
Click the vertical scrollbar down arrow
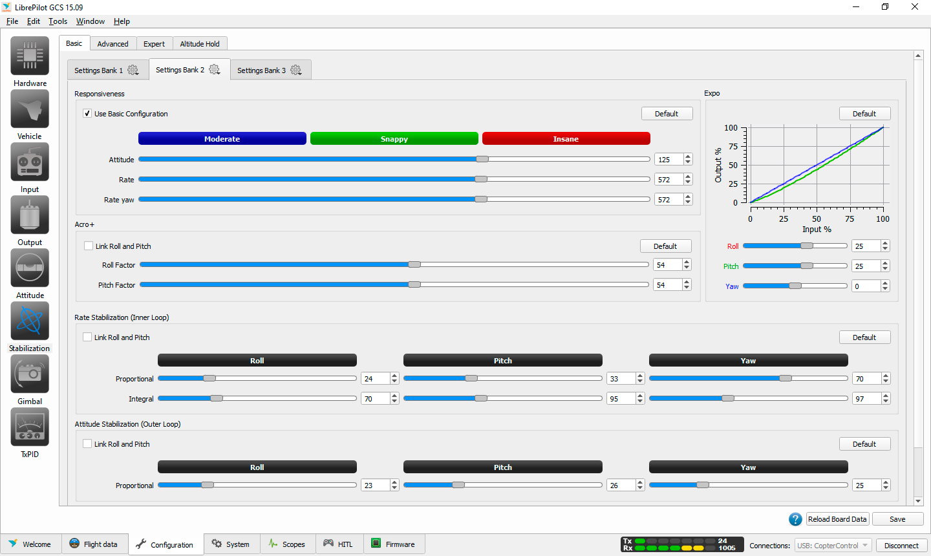pos(918,501)
